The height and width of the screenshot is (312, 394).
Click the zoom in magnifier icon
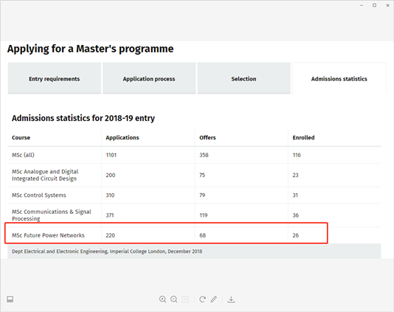pos(162,299)
